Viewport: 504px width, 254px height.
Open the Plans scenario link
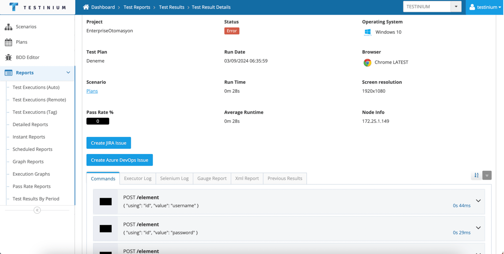tap(92, 91)
